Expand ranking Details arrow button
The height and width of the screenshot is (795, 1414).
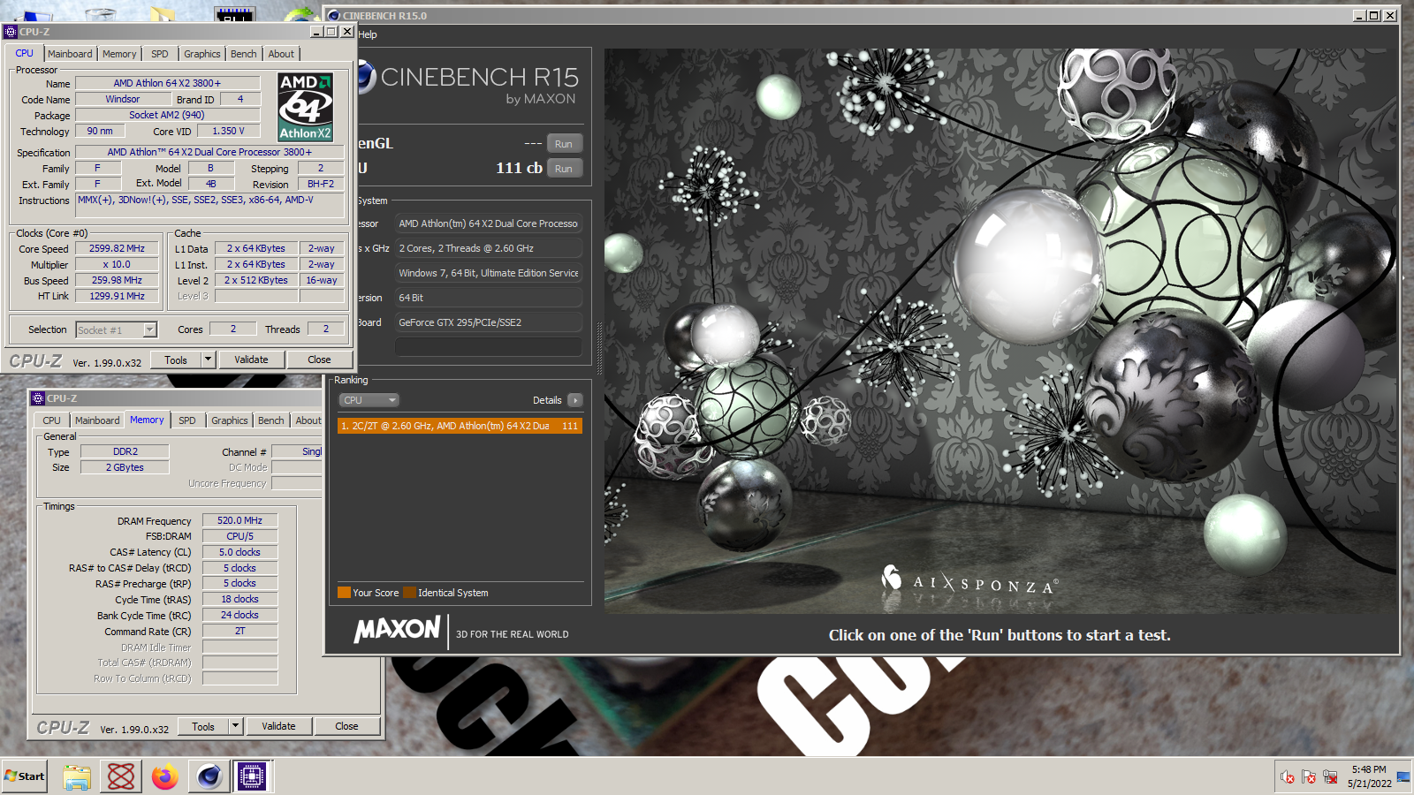575,400
